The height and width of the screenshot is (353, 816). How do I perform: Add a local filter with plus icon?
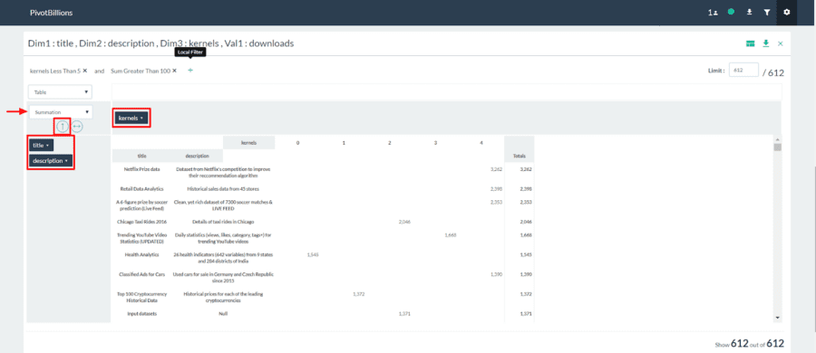click(190, 71)
